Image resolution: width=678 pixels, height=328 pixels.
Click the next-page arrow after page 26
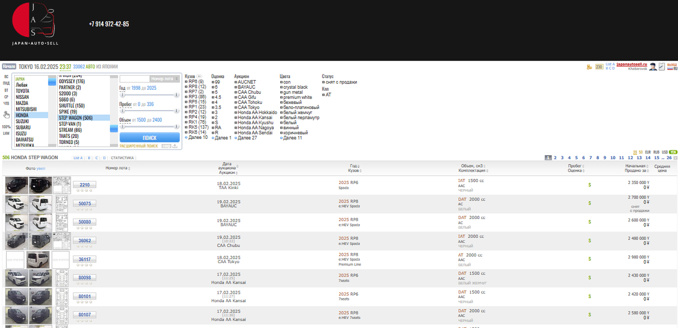coord(675,158)
